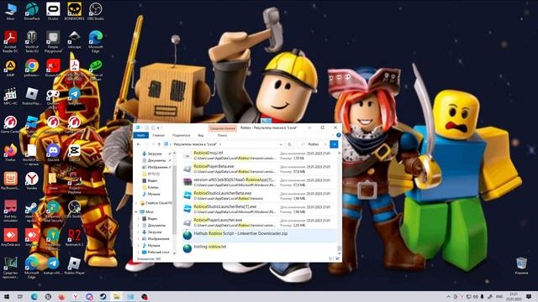Image resolution: width=538 pixels, height=302 pixels.
Task: Show hidden system tray icons
Action: click(448, 296)
